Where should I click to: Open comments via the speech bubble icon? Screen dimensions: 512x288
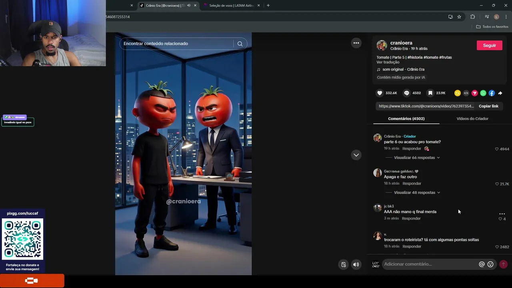(406, 93)
